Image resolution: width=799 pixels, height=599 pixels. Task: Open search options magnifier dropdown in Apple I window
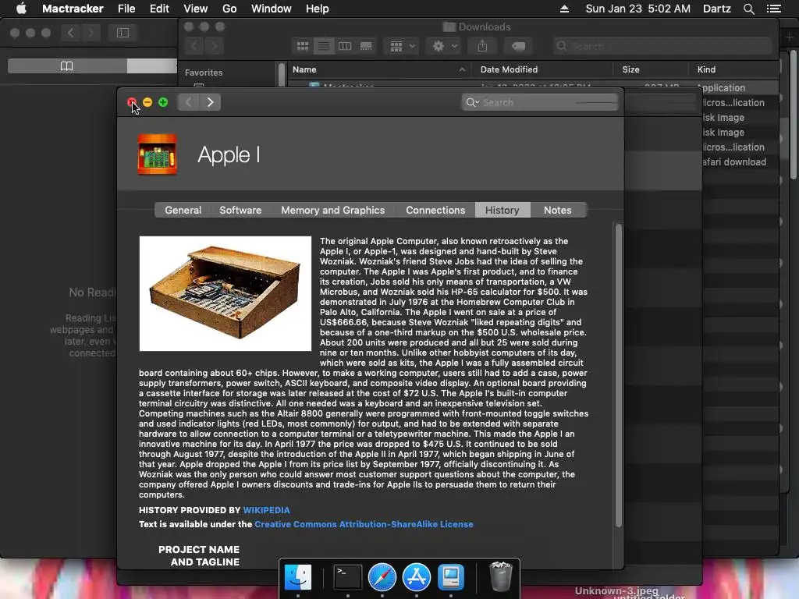coord(472,102)
